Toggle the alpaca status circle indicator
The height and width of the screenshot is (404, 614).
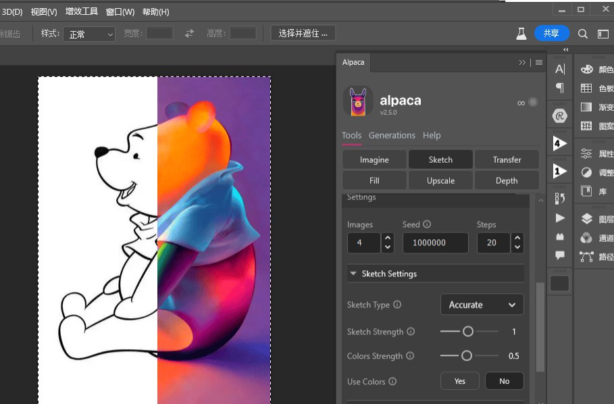click(x=533, y=102)
